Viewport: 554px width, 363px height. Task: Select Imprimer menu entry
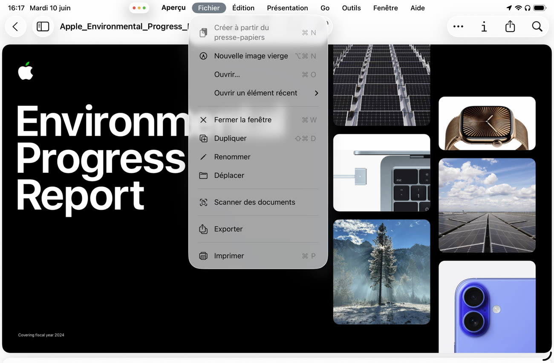click(x=258, y=256)
